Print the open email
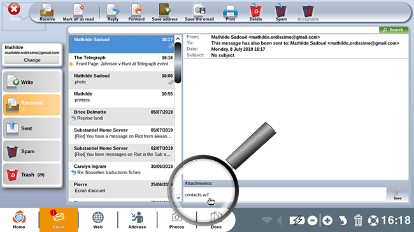Image resolution: width=414 pixels, height=232 pixels. click(x=230, y=12)
